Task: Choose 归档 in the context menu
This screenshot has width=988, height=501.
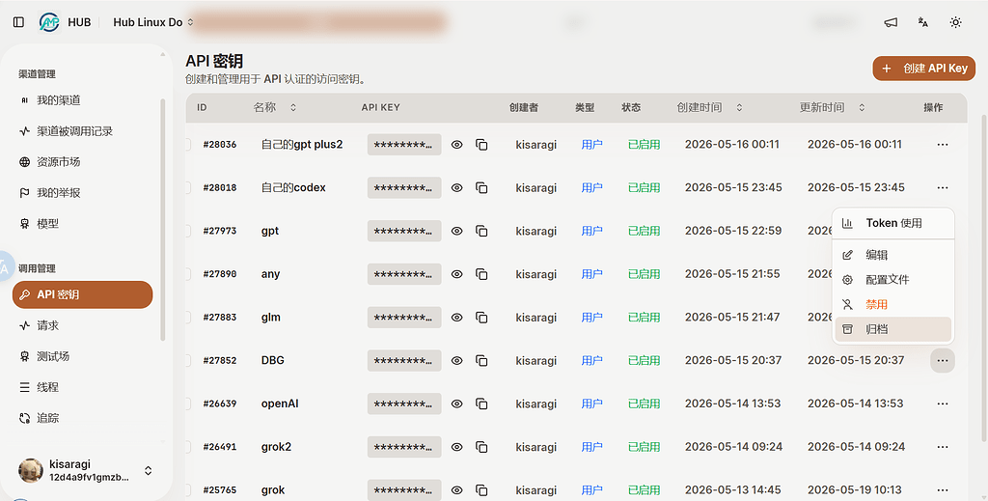Action: pos(892,329)
